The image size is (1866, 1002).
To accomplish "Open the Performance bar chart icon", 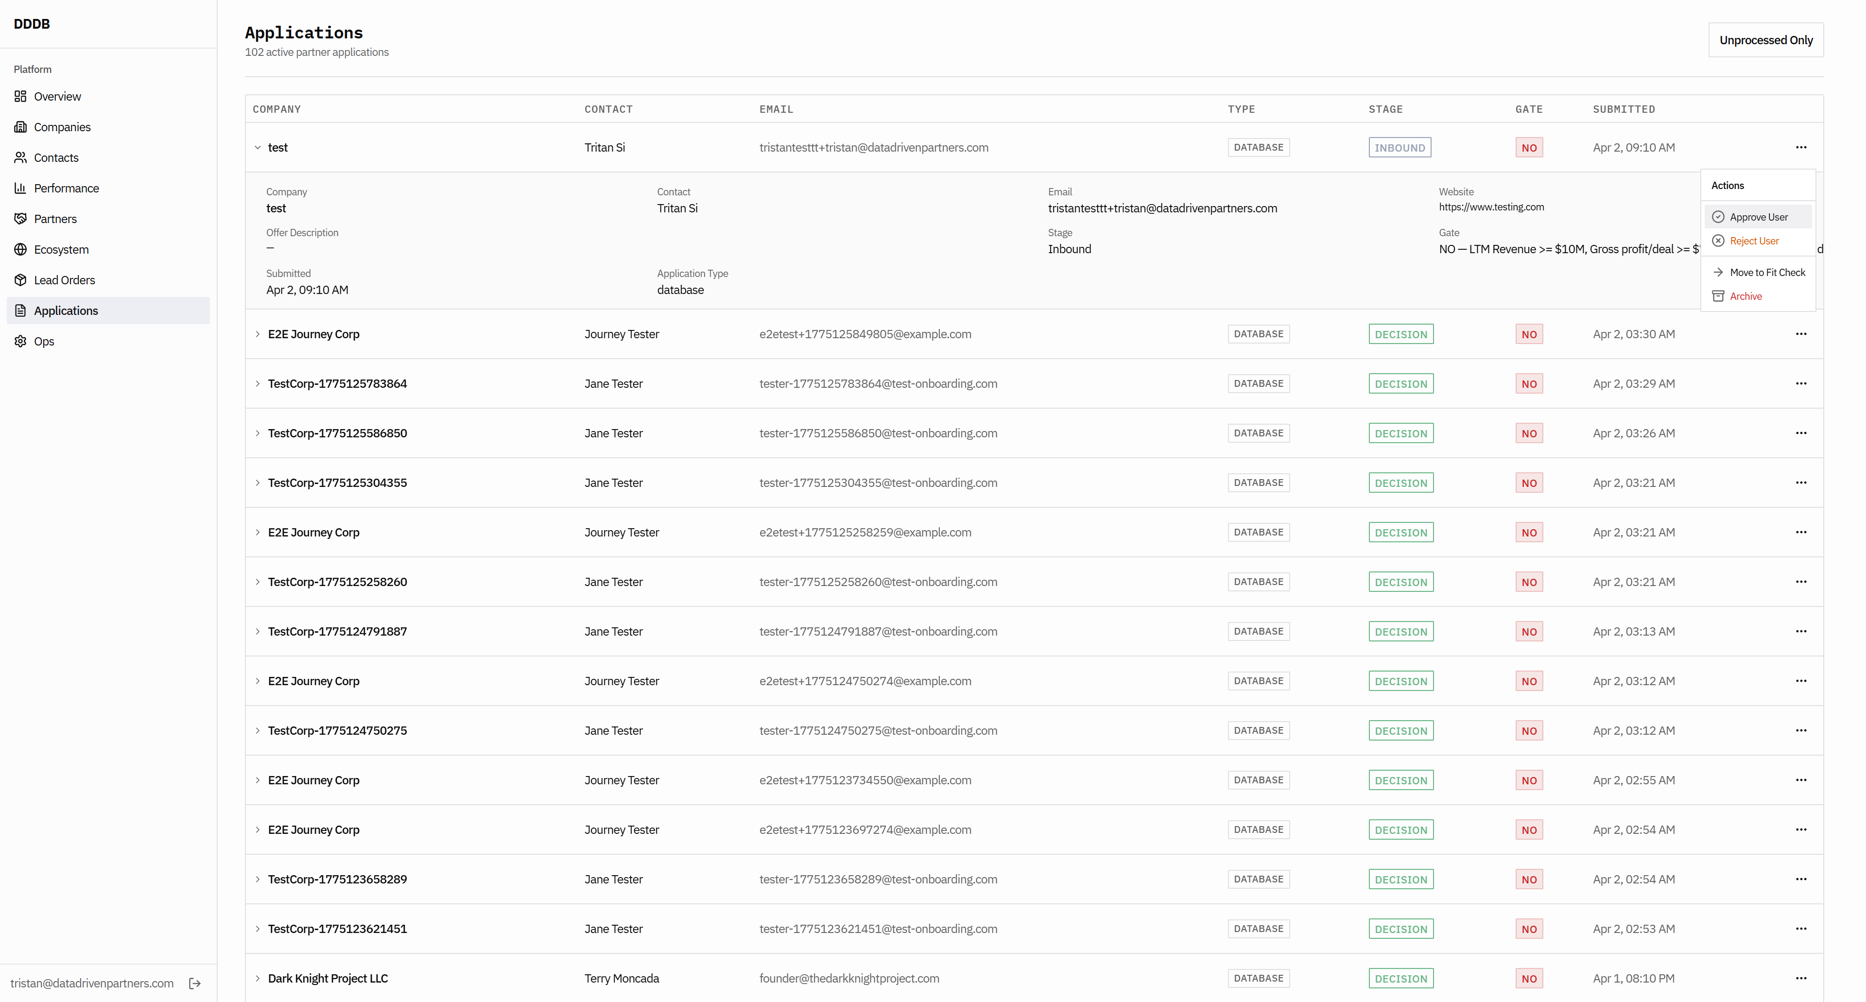I will [x=20, y=188].
